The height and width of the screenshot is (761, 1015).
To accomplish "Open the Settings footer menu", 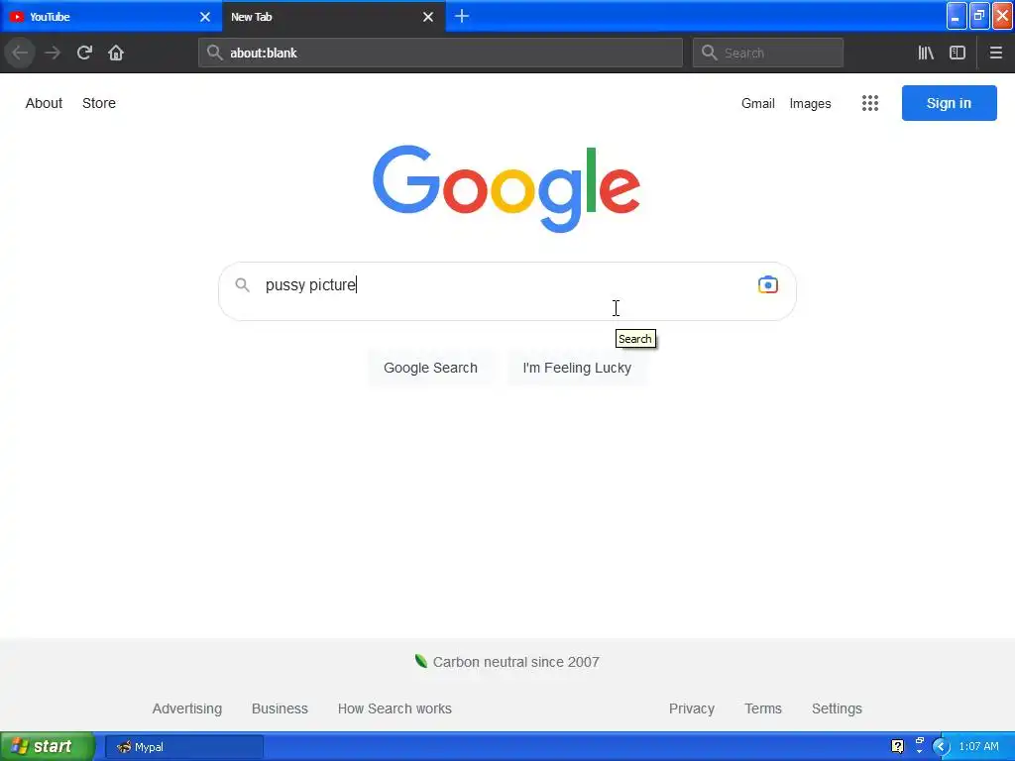I will [x=837, y=708].
